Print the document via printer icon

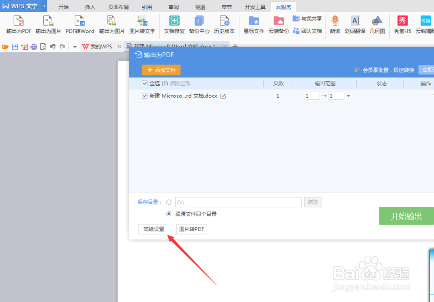pyautogui.click(x=34, y=47)
